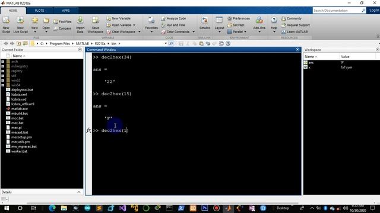
Task: Open Add-Ons menu
Action: tap(259, 25)
